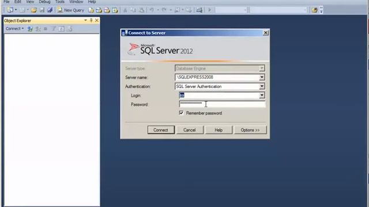Click the Filter funnel icon in Object Explorer
The height and width of the screenshot is (207, 369).
[x=54, y=29]
